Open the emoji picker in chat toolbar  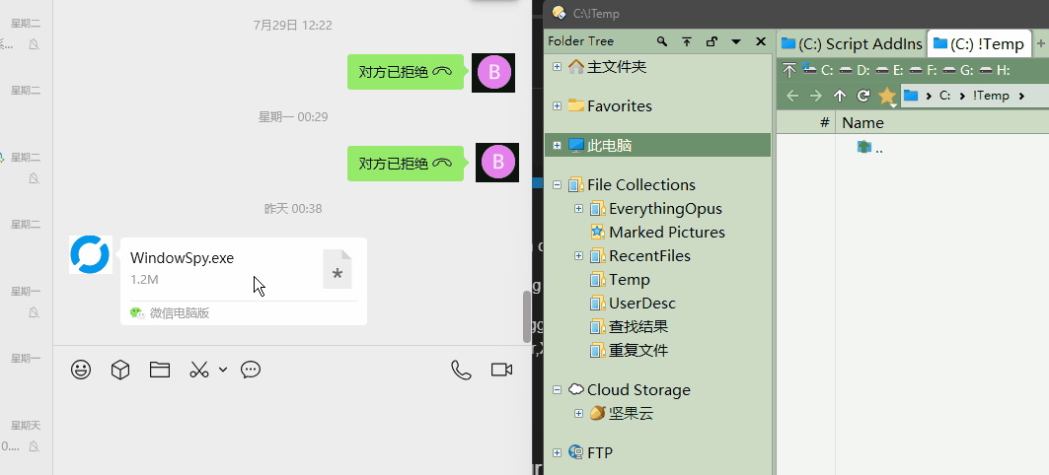81,370
